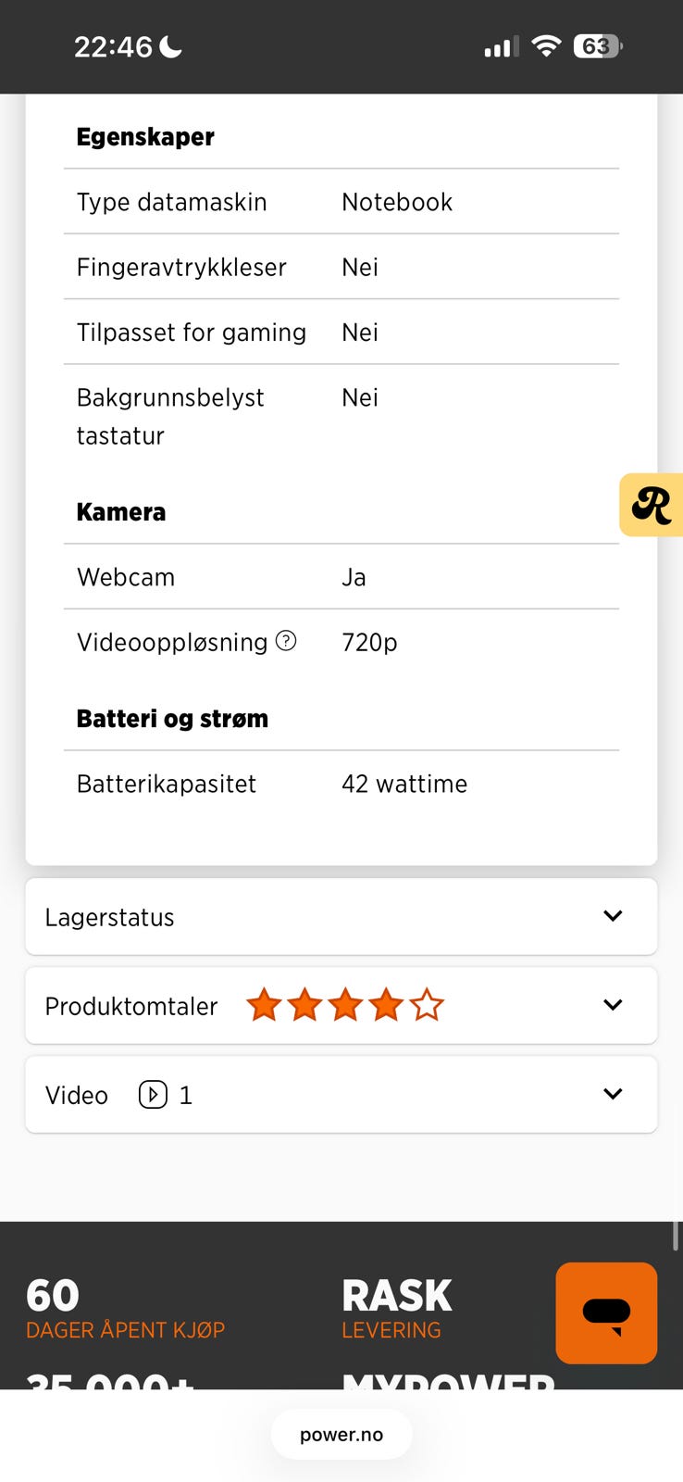Image resolution: width=683 pixels, height=1482 pixels.
Task: Tap the 60 dager åpent kjøp text
Action: (x=126, y=1309)
